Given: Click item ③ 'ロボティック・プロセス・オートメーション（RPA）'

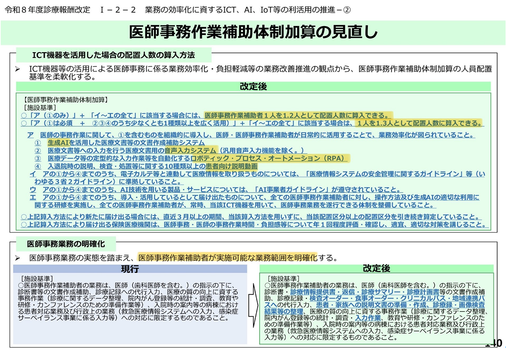Looking at the screenshot, I should (x=270, y=158).
